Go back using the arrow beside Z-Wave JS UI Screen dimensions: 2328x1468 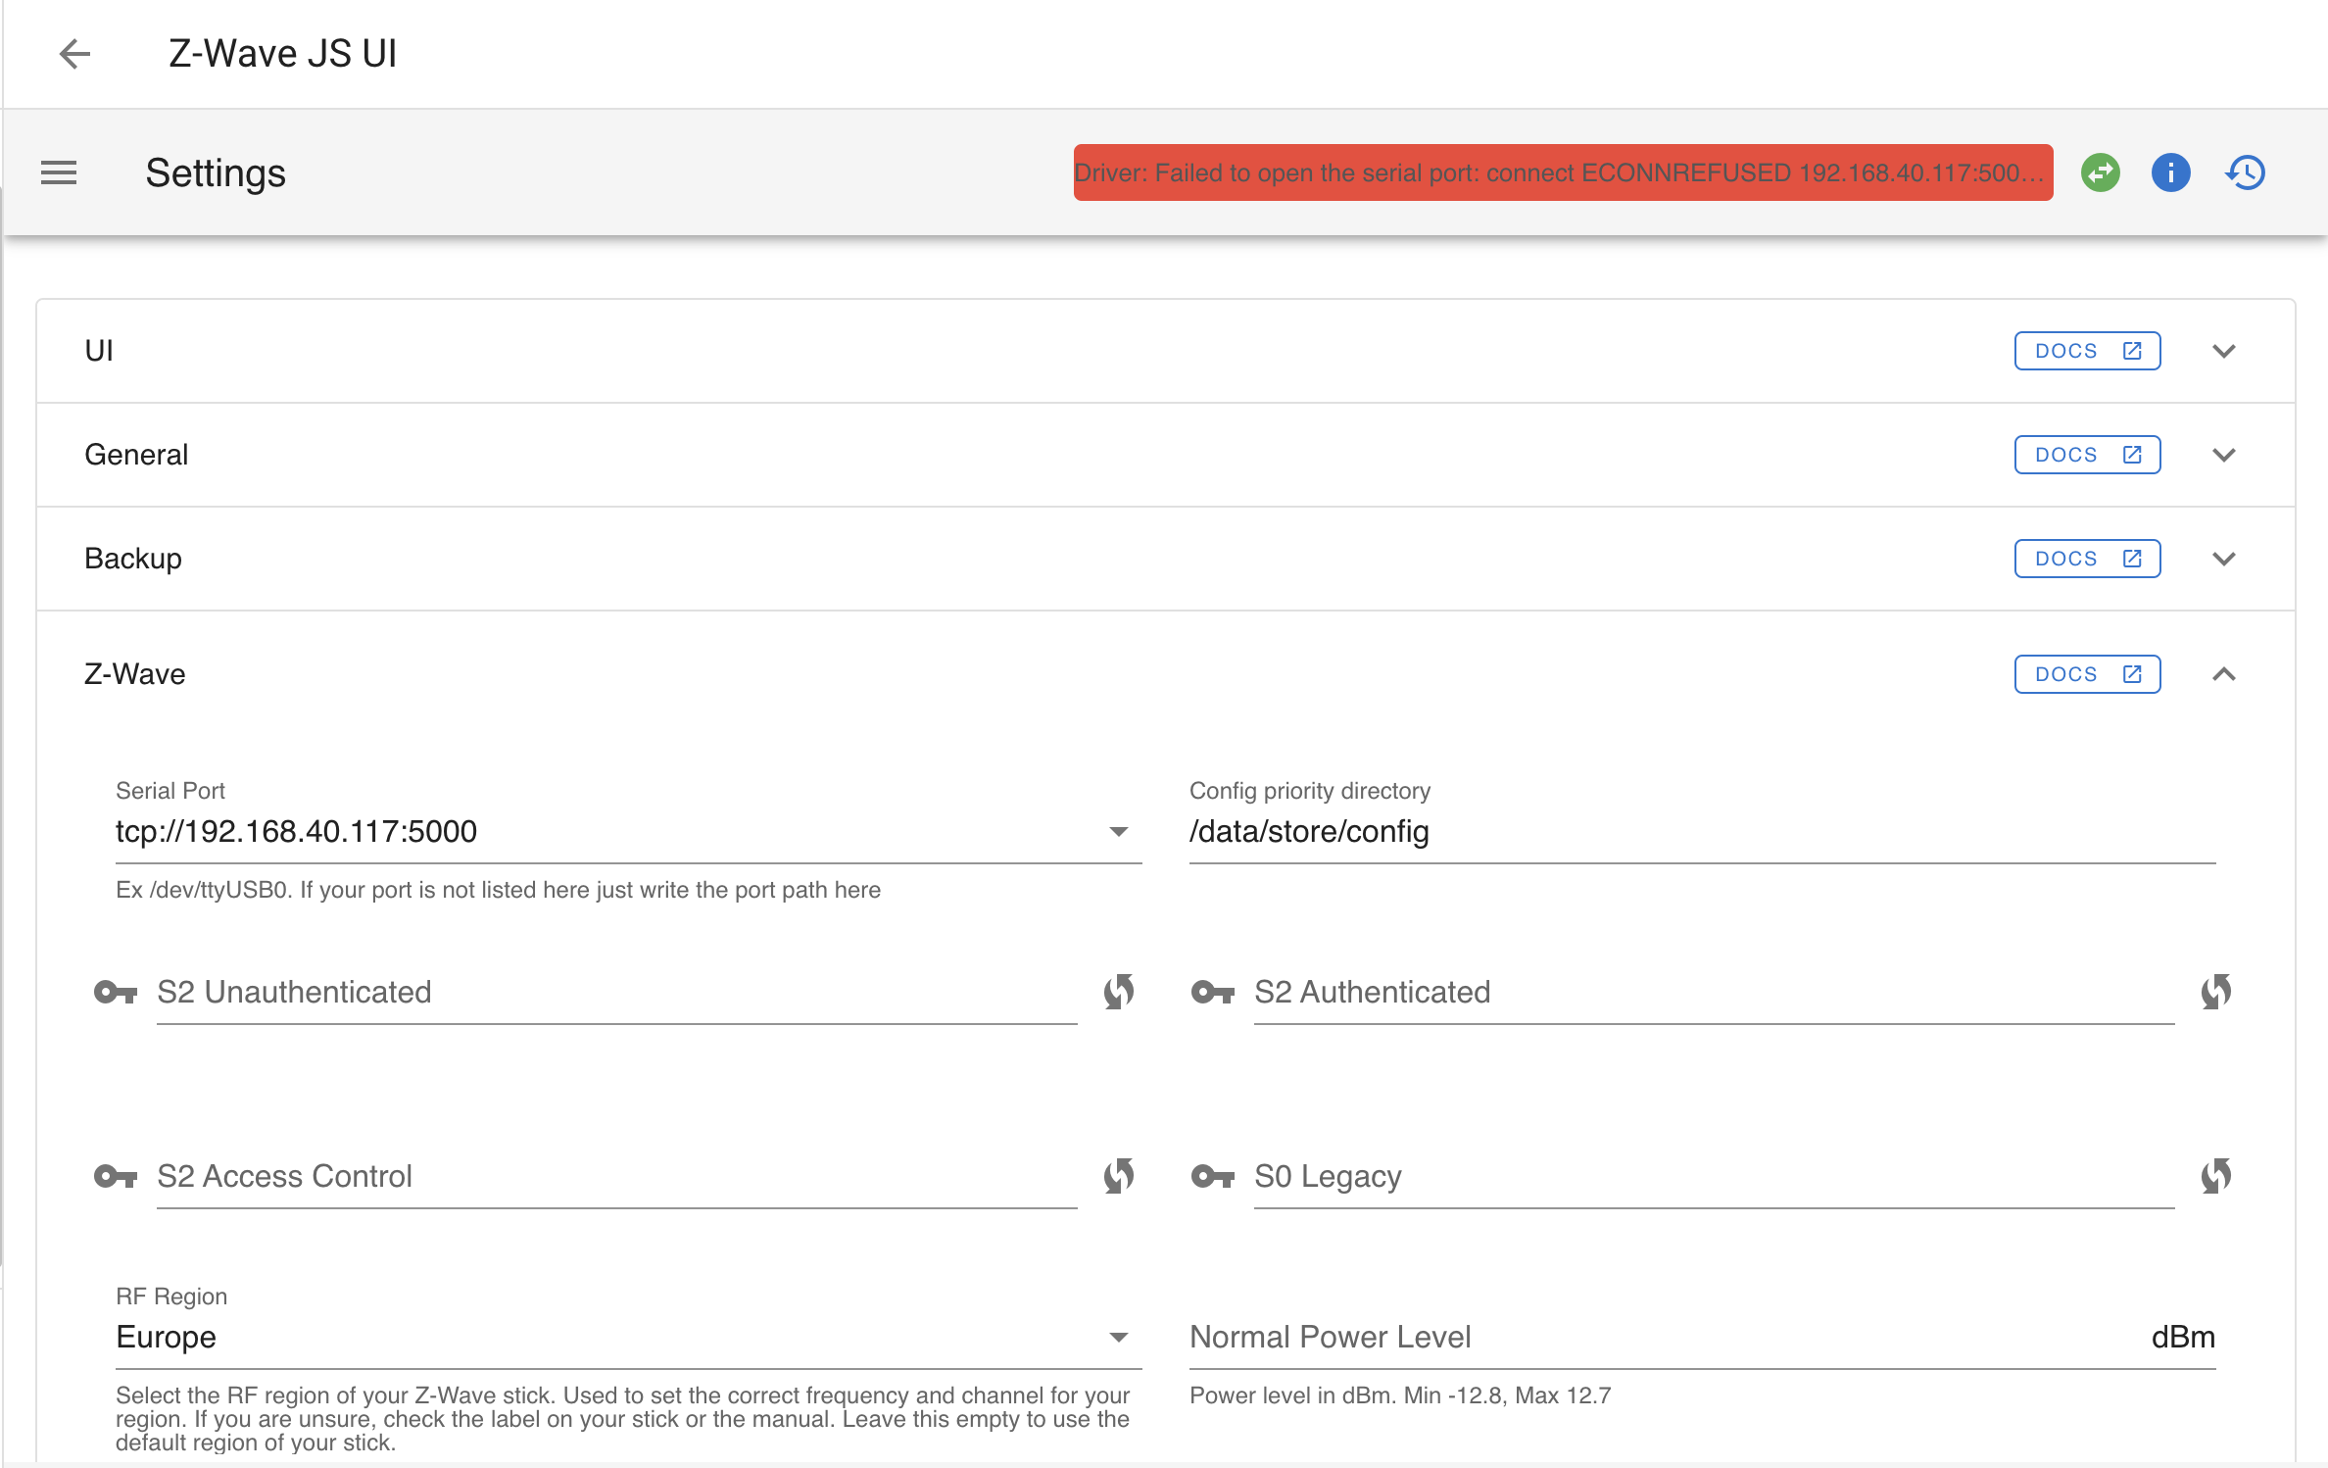click(x=74, y=54)
